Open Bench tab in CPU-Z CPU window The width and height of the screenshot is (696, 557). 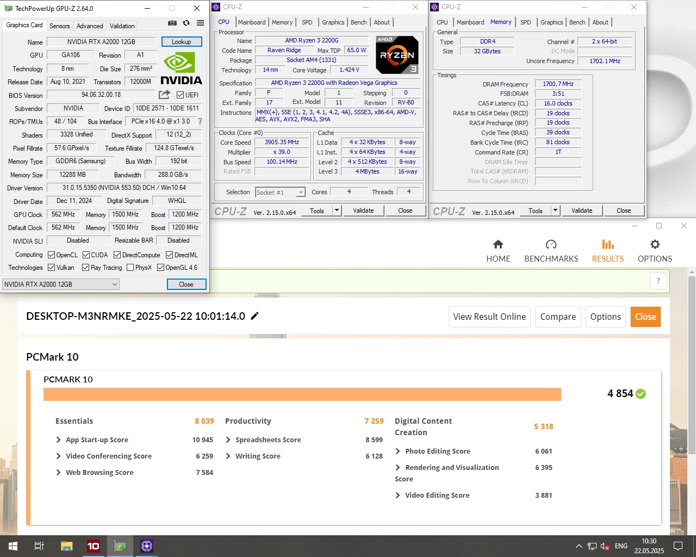point(358,22)
